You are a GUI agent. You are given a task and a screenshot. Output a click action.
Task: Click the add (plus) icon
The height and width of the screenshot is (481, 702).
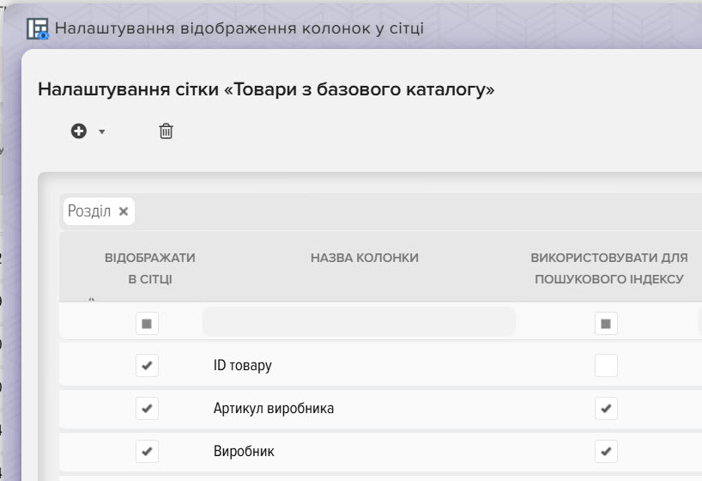point(79,131)
